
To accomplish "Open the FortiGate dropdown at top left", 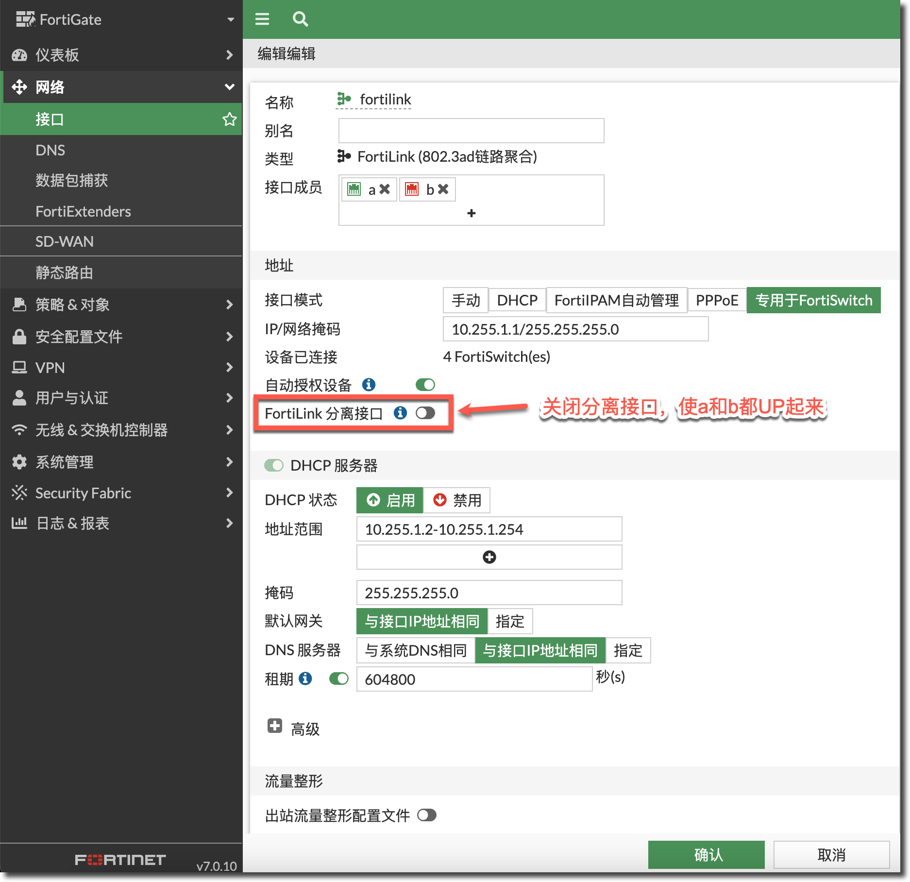I will (x=231, y=19).
